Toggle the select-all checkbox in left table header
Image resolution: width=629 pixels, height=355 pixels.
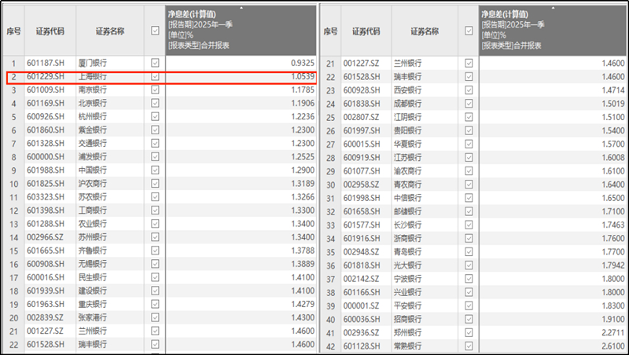(155, 31)
